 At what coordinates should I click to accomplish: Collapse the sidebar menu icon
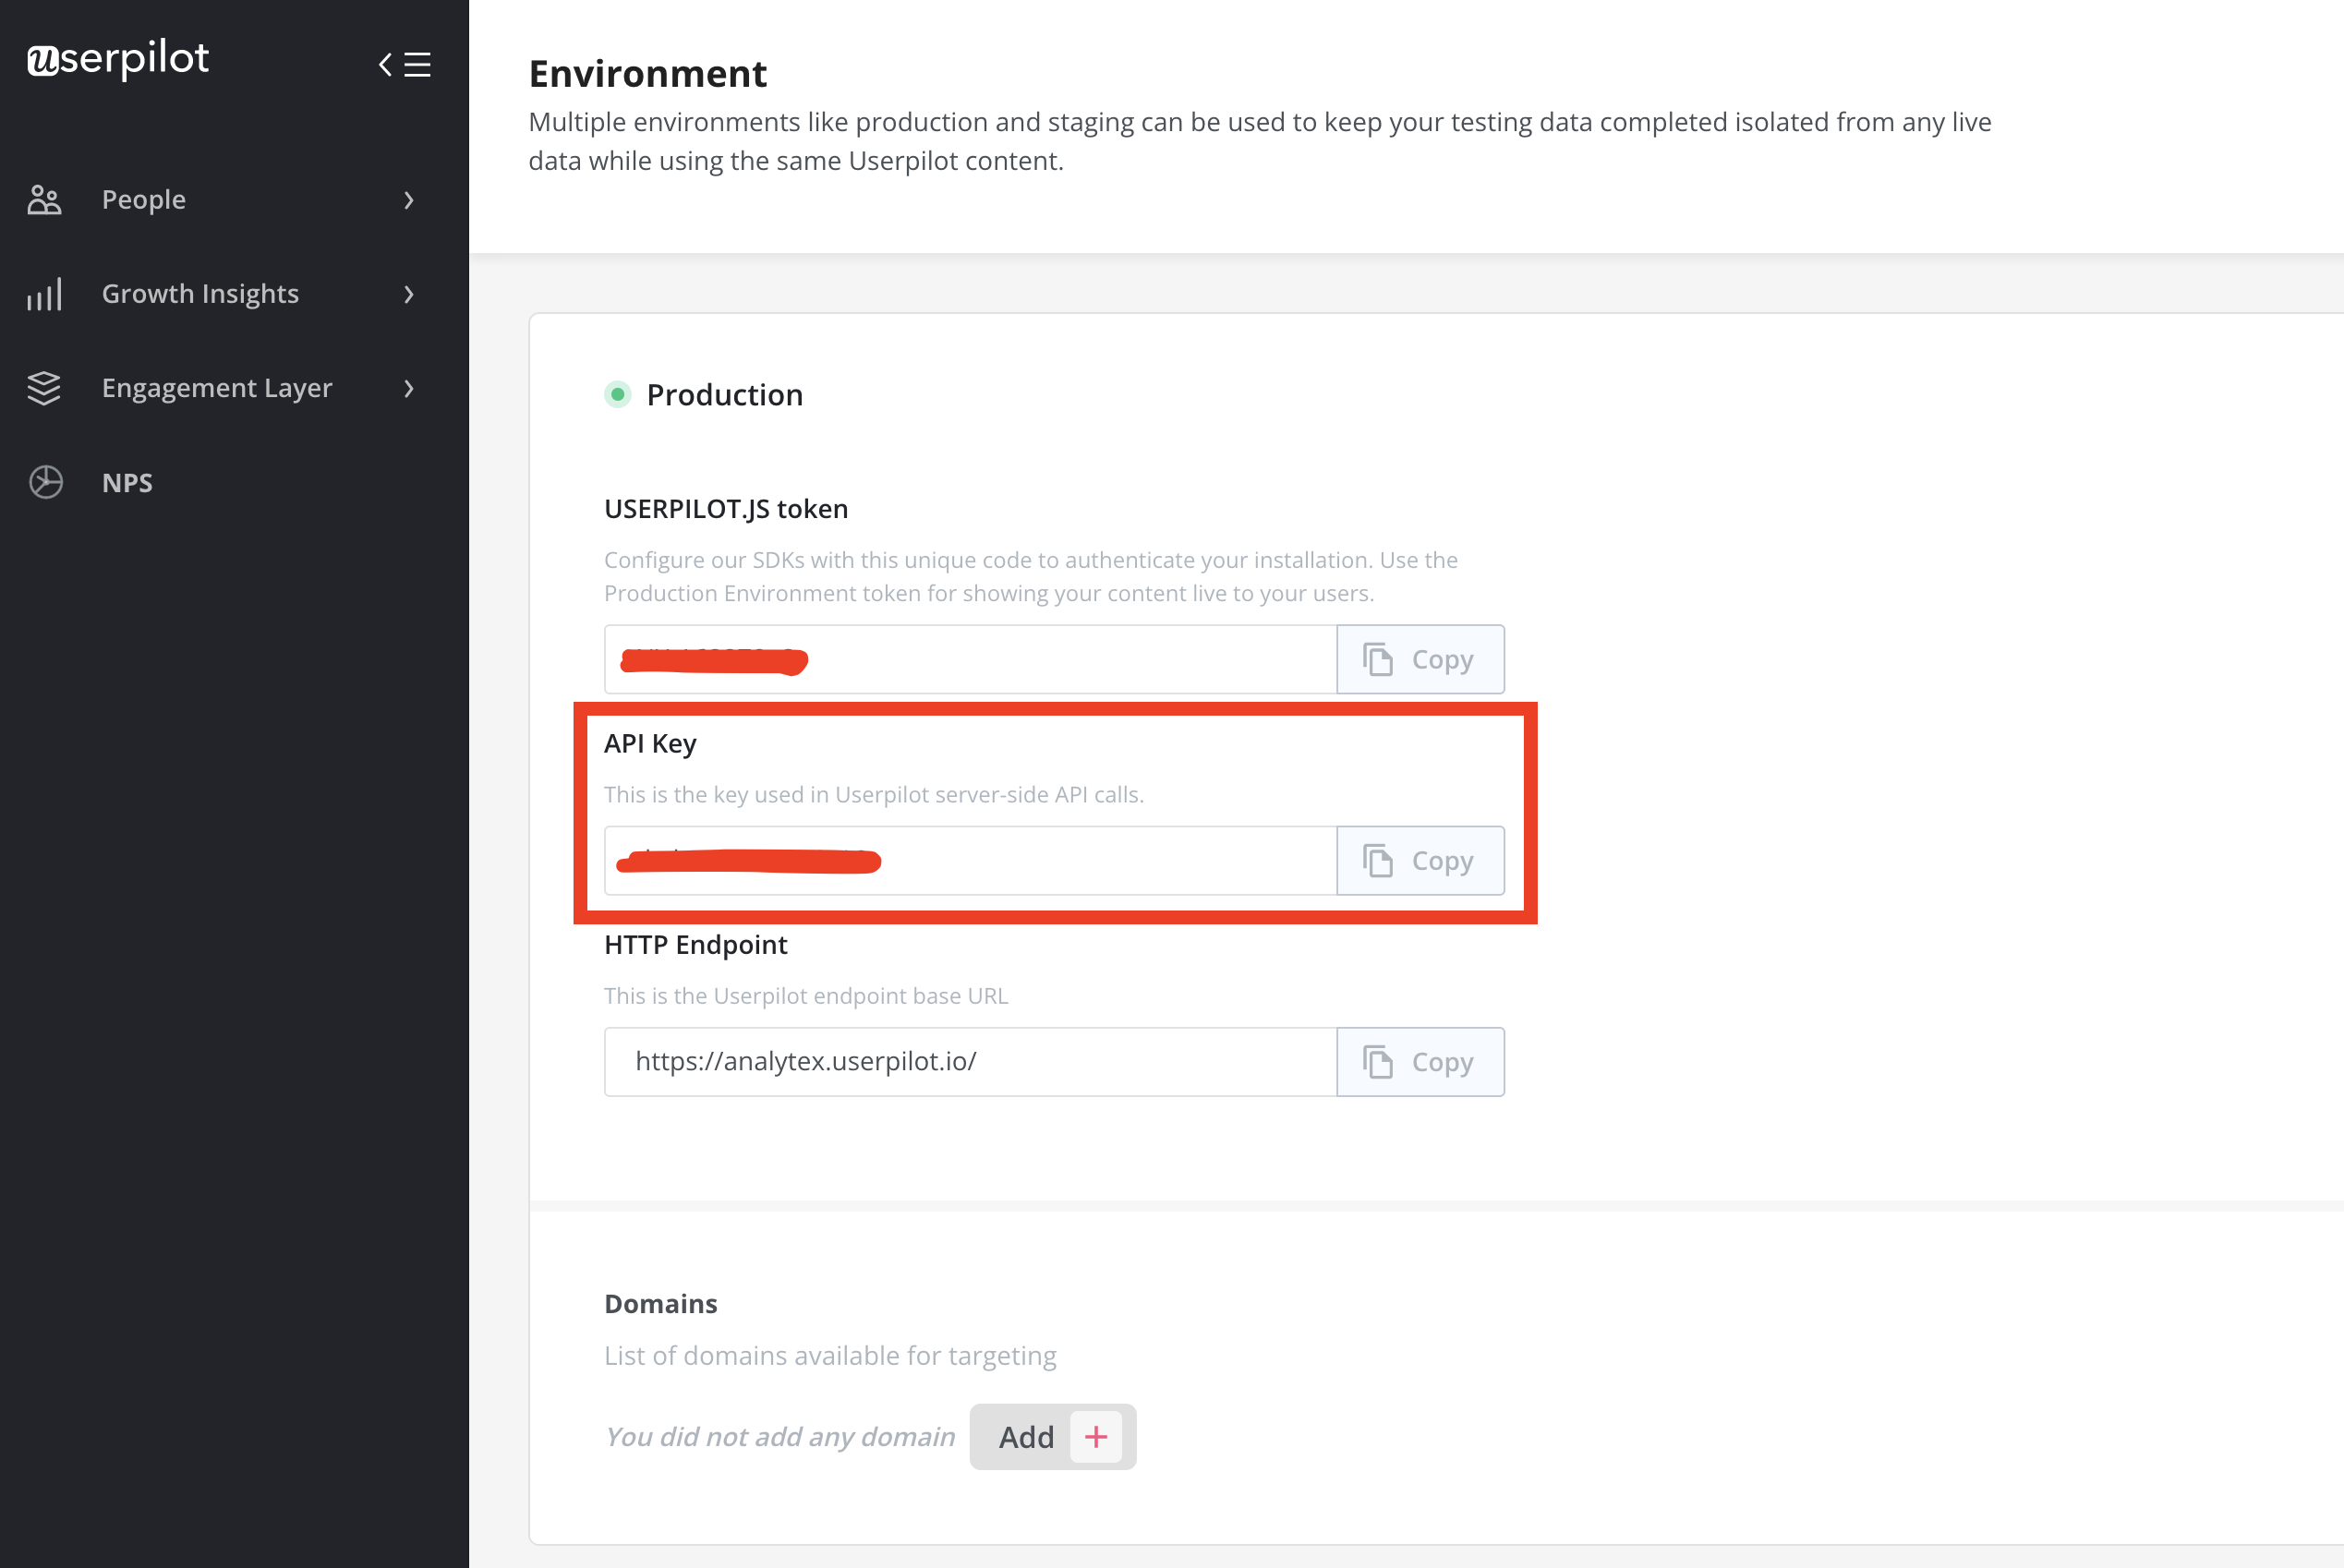click(x=405, y=65)
